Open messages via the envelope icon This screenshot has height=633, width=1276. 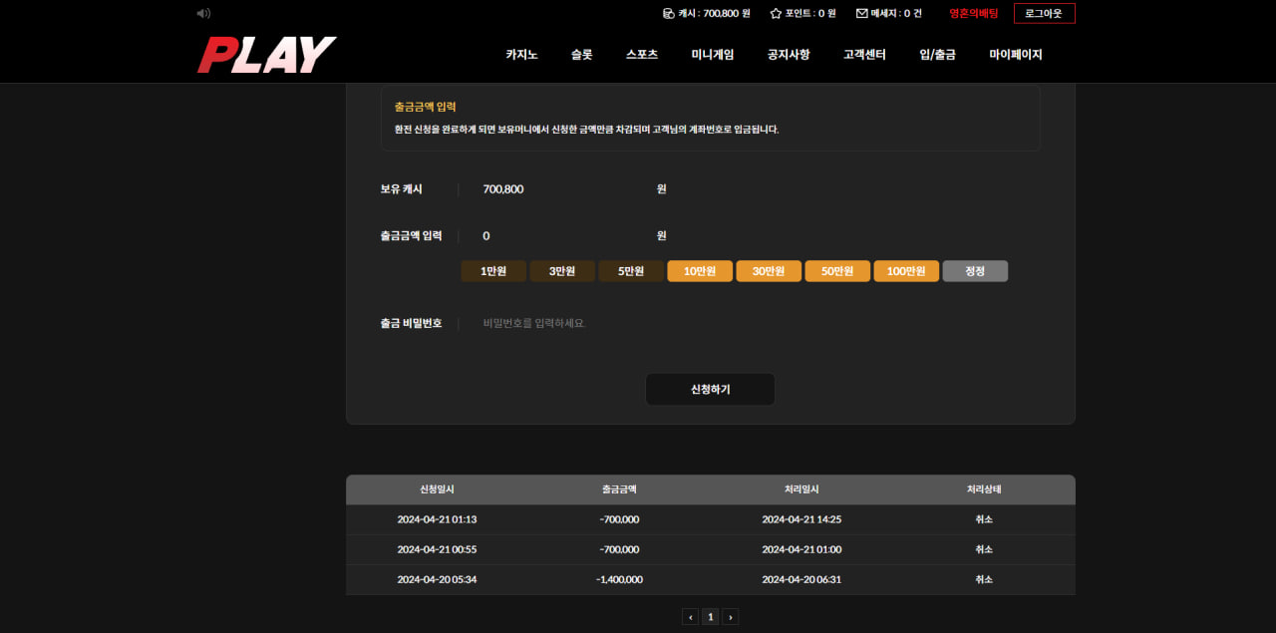[861, 14]
